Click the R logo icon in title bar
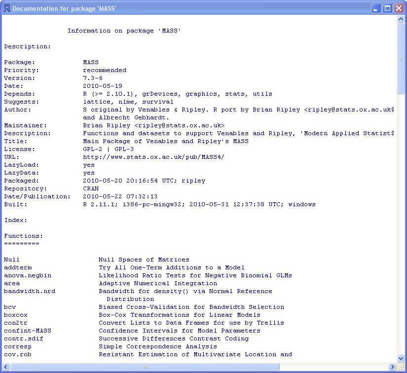Viewport: 407px width, 373px height. (7, 8)
